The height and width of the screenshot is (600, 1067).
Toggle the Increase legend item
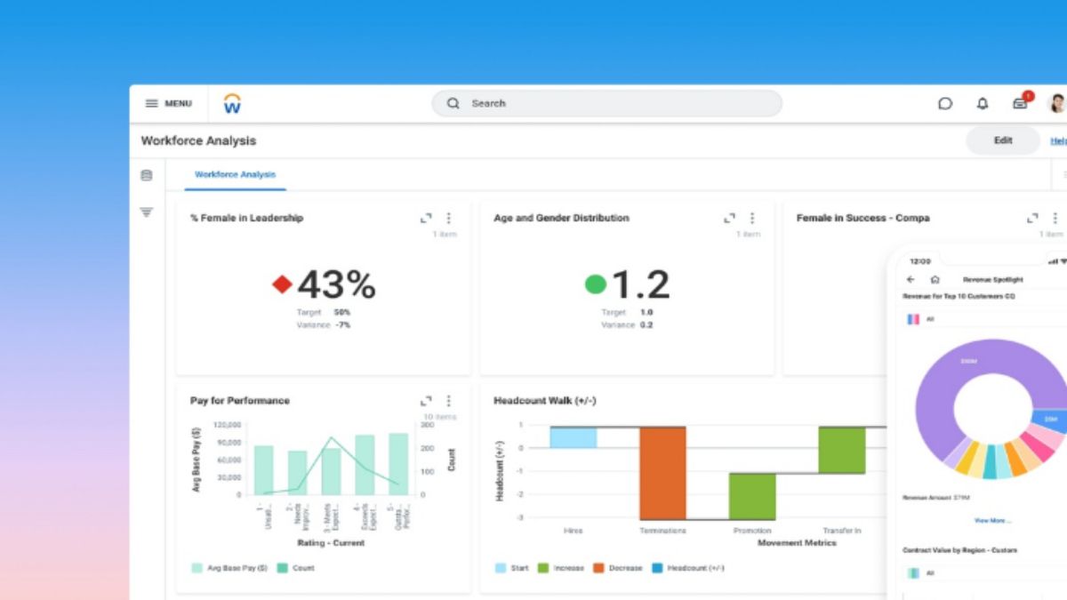tap(559, 568)
